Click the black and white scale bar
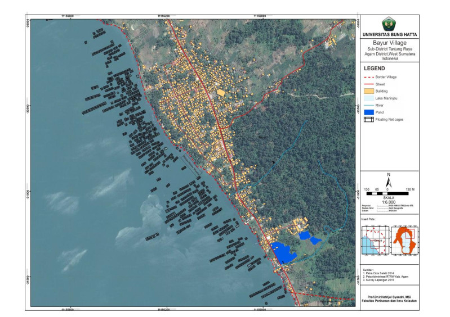This screenshot has width=450, height=317. coord(388,194)
